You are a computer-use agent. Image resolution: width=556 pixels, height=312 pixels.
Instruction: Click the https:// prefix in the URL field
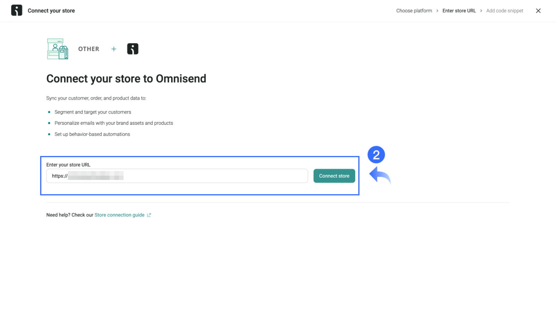[59, 176]
